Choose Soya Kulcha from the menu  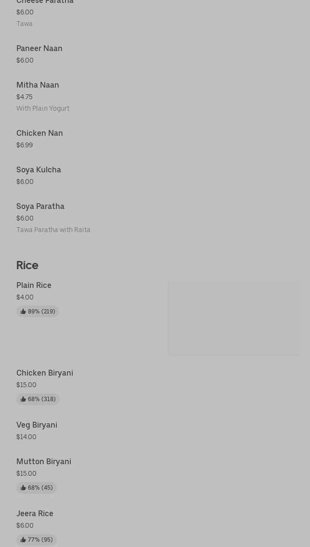point(39,169)
